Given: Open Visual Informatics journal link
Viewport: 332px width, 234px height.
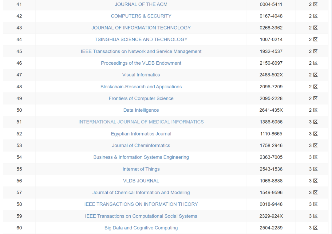Looking at the screenshot, I should (x=141, y=75).
